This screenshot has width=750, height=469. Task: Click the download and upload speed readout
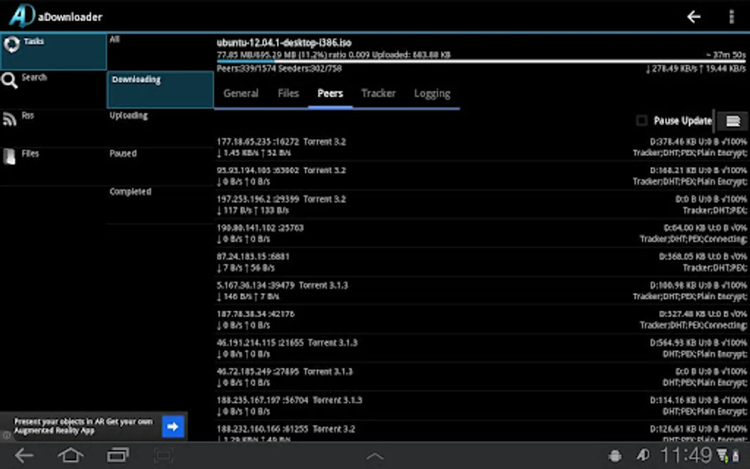point(696,69)
